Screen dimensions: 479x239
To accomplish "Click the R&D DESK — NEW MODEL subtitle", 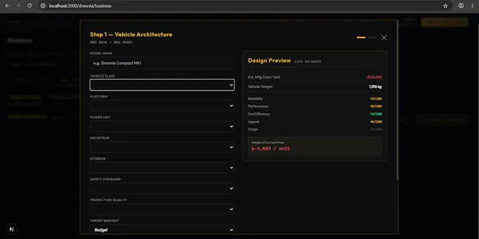I will pos(111,43).
